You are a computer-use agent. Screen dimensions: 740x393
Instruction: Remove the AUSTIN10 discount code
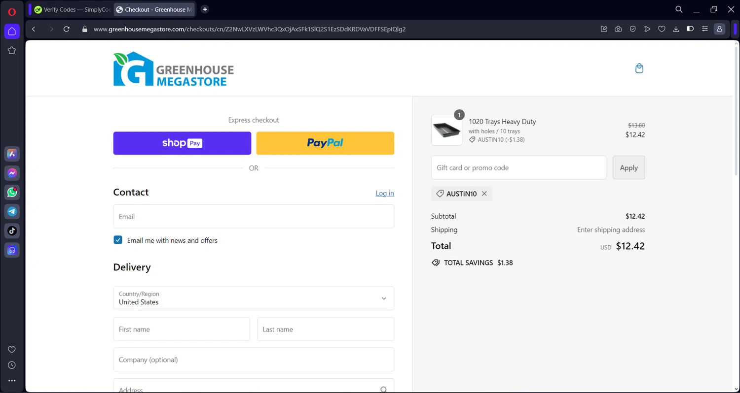pos(484,194)
